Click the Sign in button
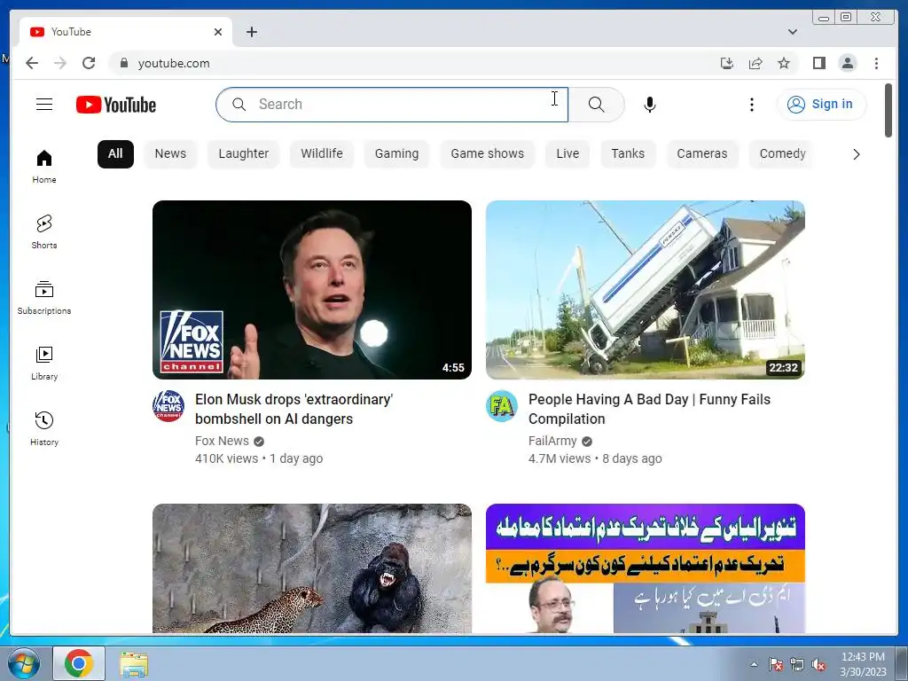The width and height of the screenshot is (908, 681). (x=821, y=105)
